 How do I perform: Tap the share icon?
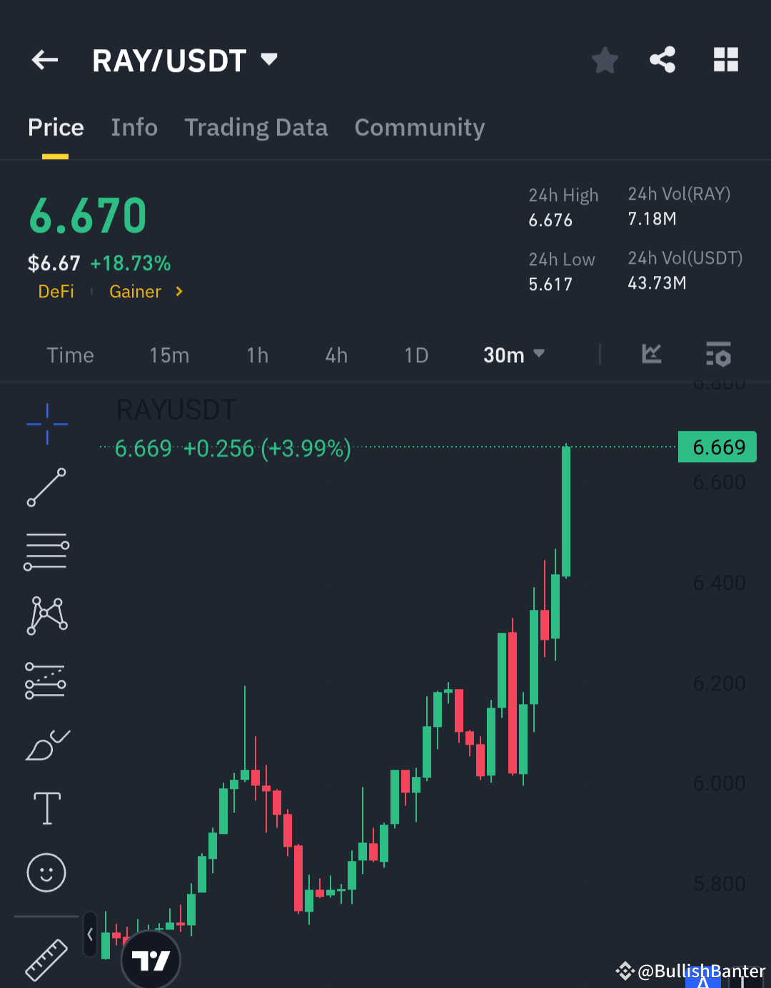662,60
